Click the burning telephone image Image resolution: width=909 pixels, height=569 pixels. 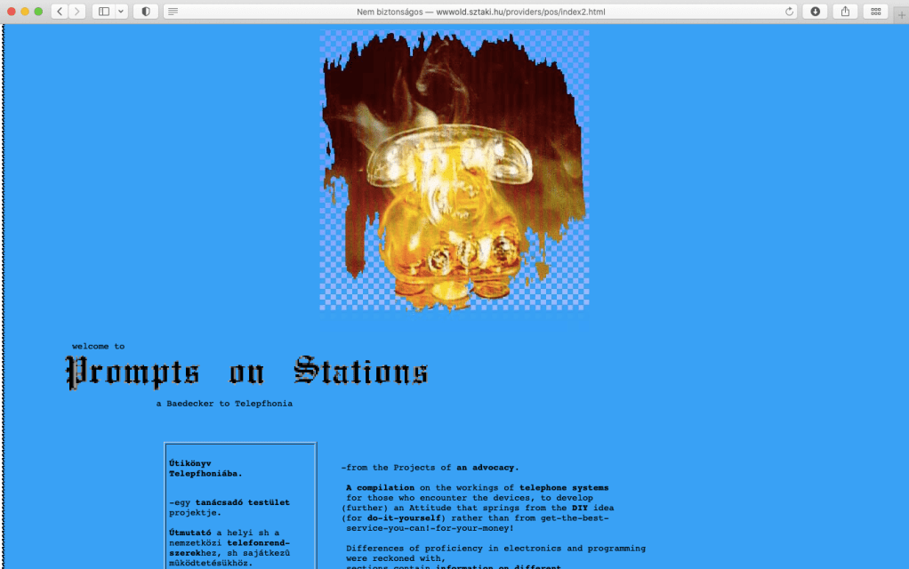[x=454, y=171]
